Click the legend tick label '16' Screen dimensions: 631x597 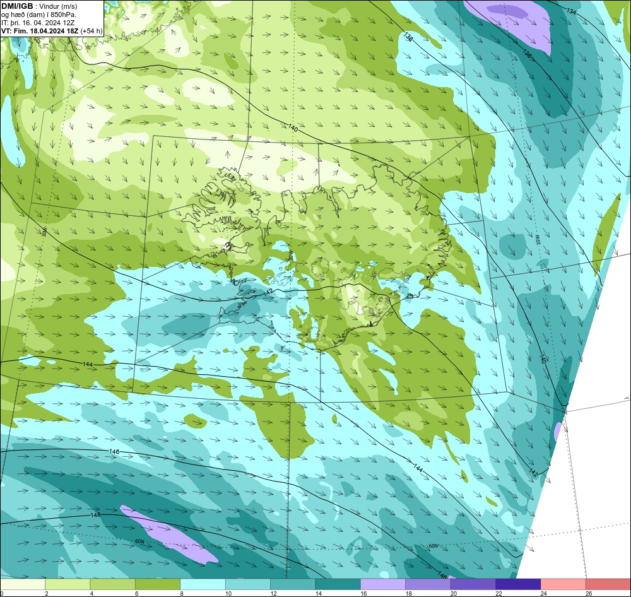(x=363, y=593)
